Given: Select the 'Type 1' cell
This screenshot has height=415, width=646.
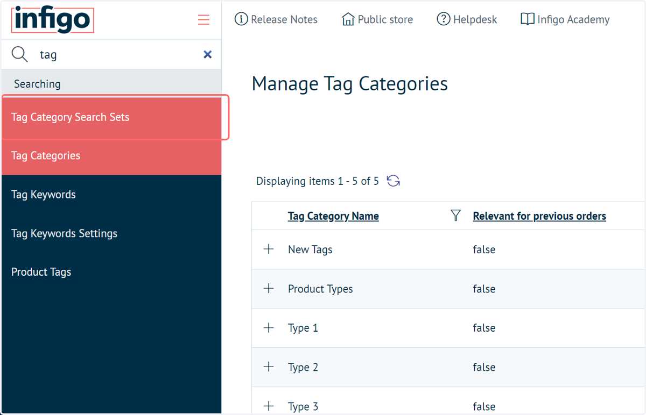Looking at the screenshot, I should pyautogui.click(x=303, y=328).
